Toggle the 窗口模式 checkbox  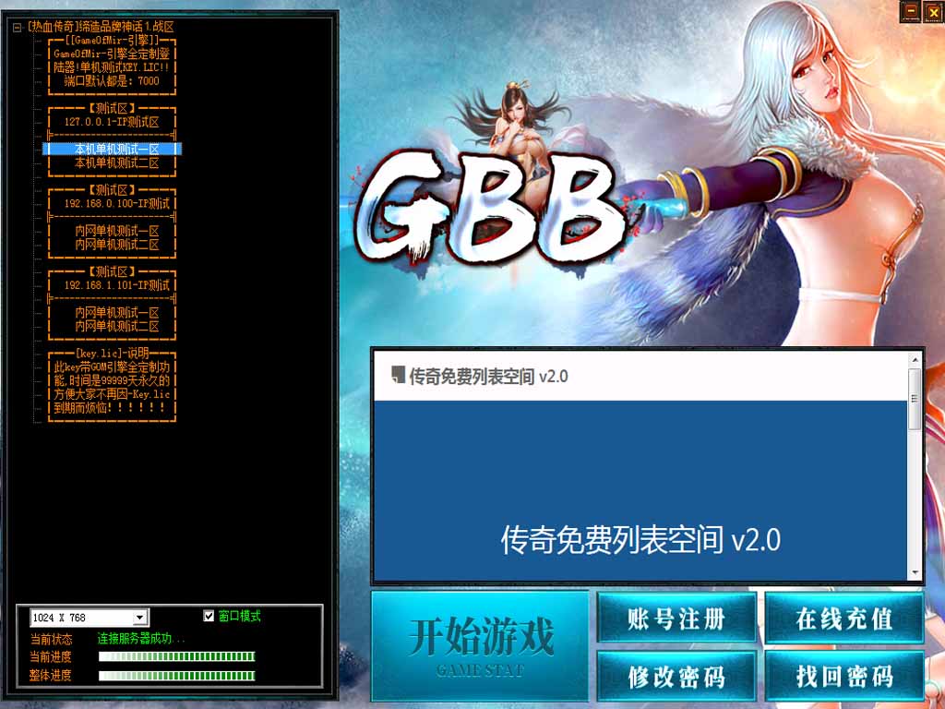pyautogui.click(x=209, y=616)
